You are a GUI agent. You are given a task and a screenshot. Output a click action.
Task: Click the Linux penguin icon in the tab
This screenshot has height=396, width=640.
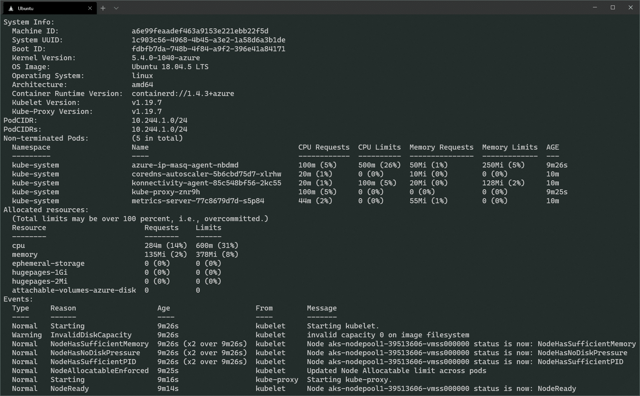(11, 8)
